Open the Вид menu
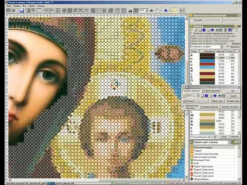This screenshot has width=247, height=185. (x=24, y=6)
